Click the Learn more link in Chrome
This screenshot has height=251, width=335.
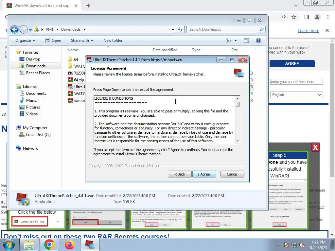click(x=308, y=30)
